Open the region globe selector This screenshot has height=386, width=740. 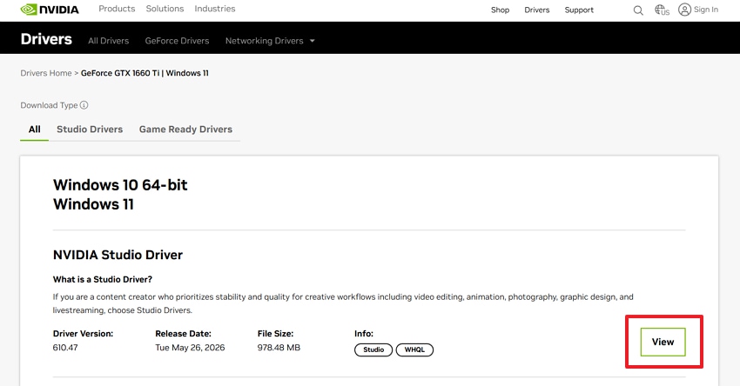point(662,10)
